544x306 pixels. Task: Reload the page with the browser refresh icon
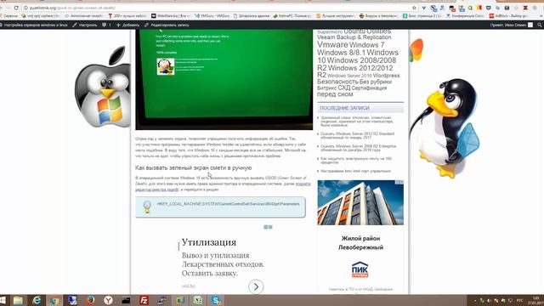tap(16, 8)
